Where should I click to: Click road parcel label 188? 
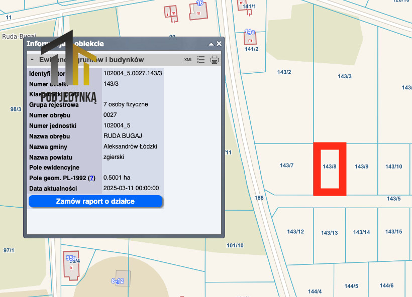pos(259,198)
